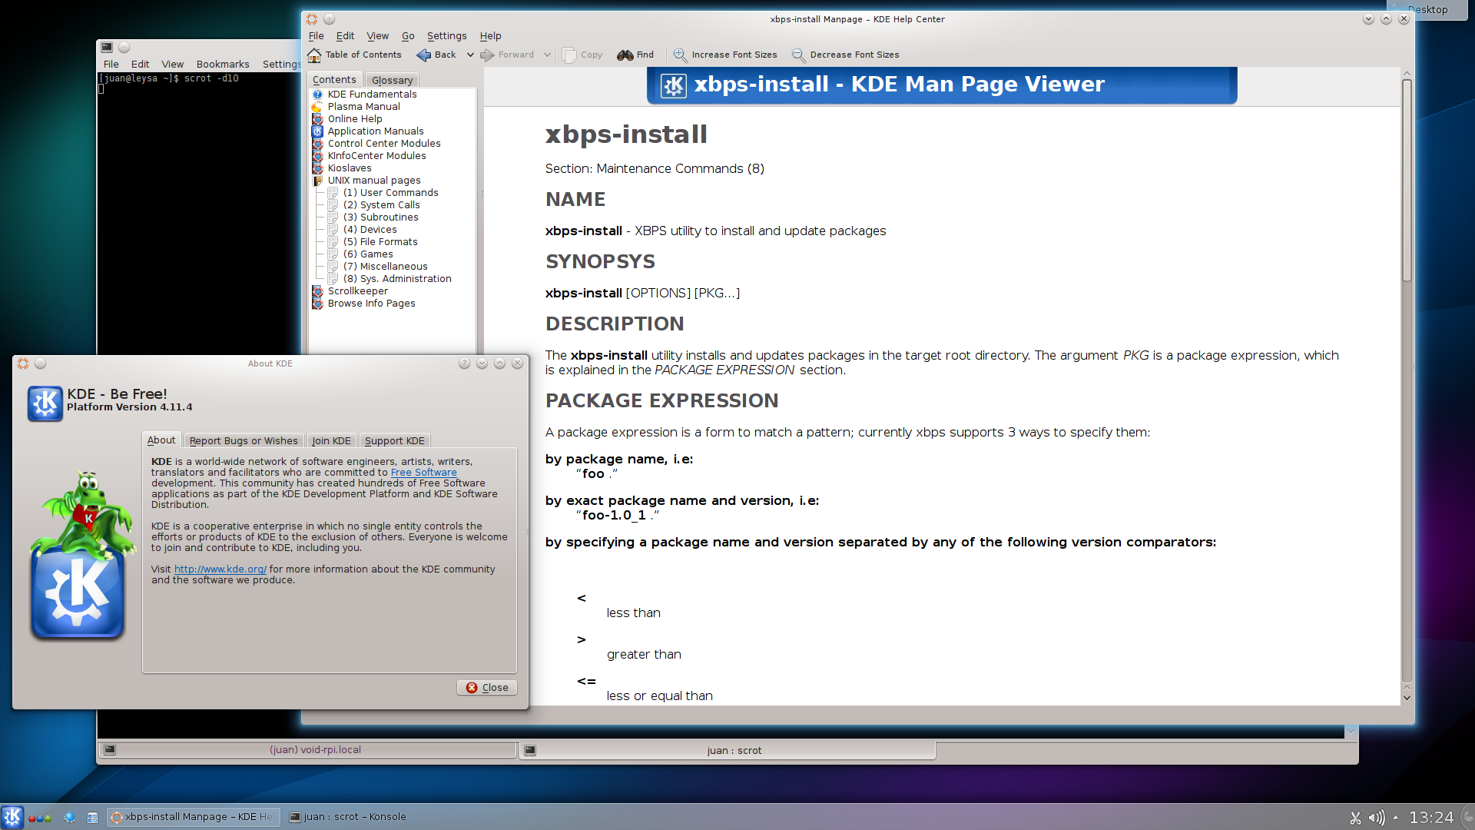Screen dimensions: 1475x830
Task: Switch to the Glossary tab
Action: tap(392, 80)
